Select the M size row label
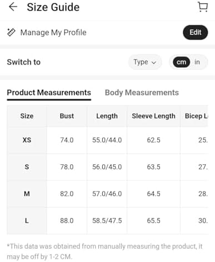The height and width of the screenshot is (262, 215). (x=27, y=194)
